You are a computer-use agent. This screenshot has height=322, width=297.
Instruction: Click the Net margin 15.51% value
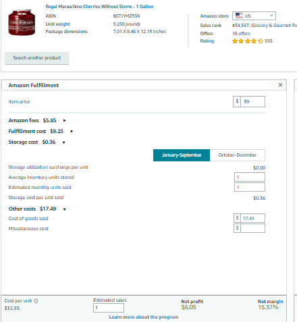(268, 307)
